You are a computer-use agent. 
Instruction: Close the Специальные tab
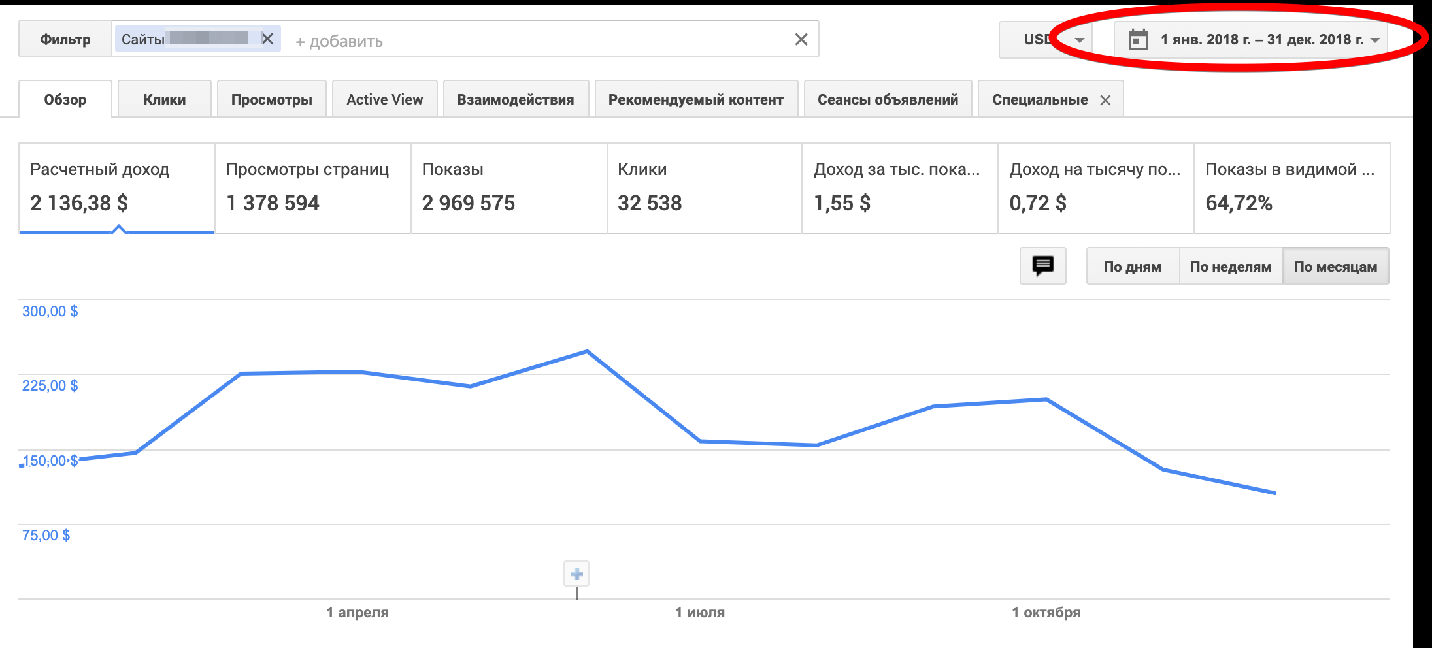pyautogui.click(x=1105, y=100)
